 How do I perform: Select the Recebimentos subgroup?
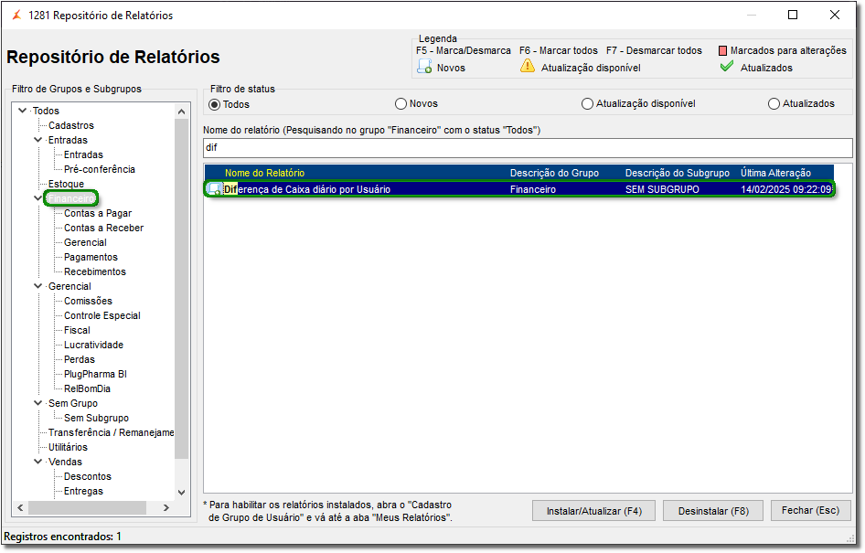[95, 271]
